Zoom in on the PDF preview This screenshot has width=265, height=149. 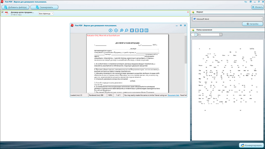[x=121, y=30]
